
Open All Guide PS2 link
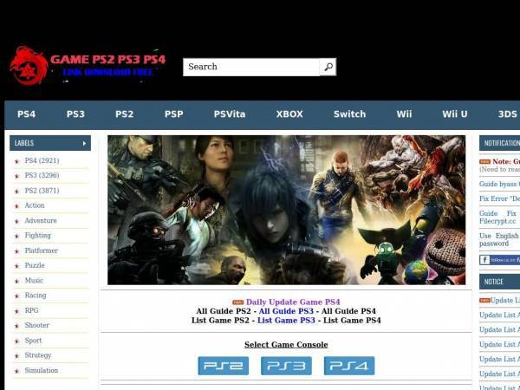(224, 311)
